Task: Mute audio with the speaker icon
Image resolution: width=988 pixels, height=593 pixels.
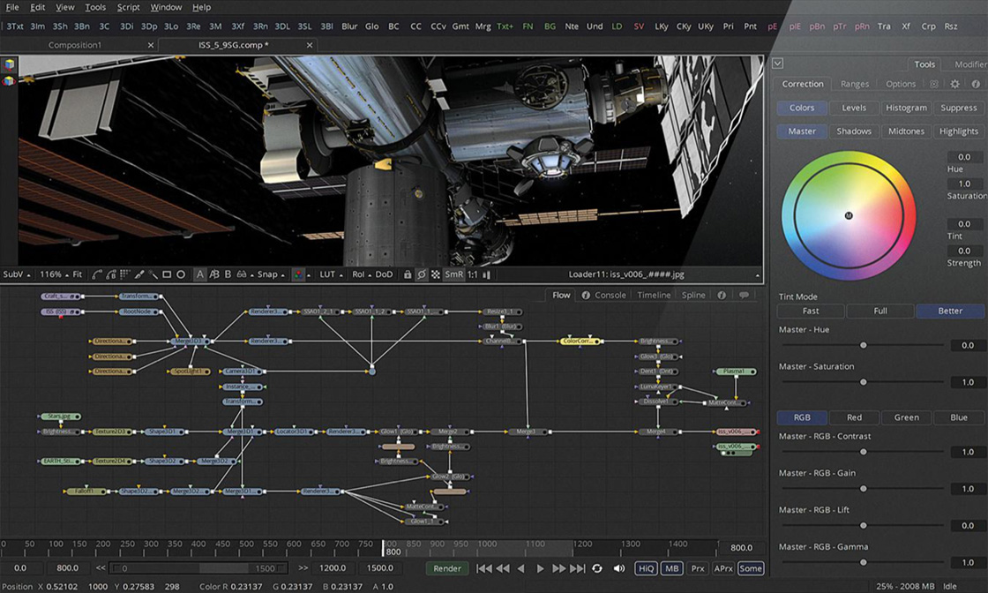Action: coord(619,568)
